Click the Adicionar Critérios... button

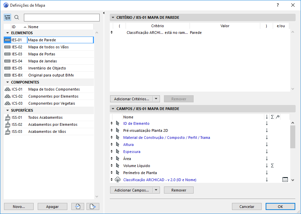[x=132, y=99]
